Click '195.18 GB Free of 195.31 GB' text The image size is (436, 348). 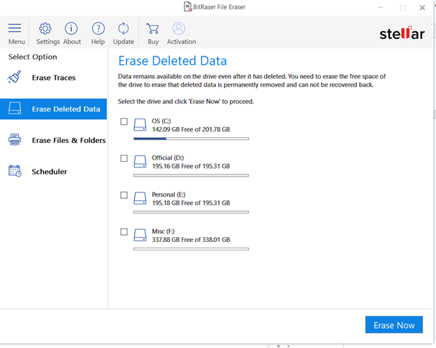pyautogui.click(x=191, y=203)
